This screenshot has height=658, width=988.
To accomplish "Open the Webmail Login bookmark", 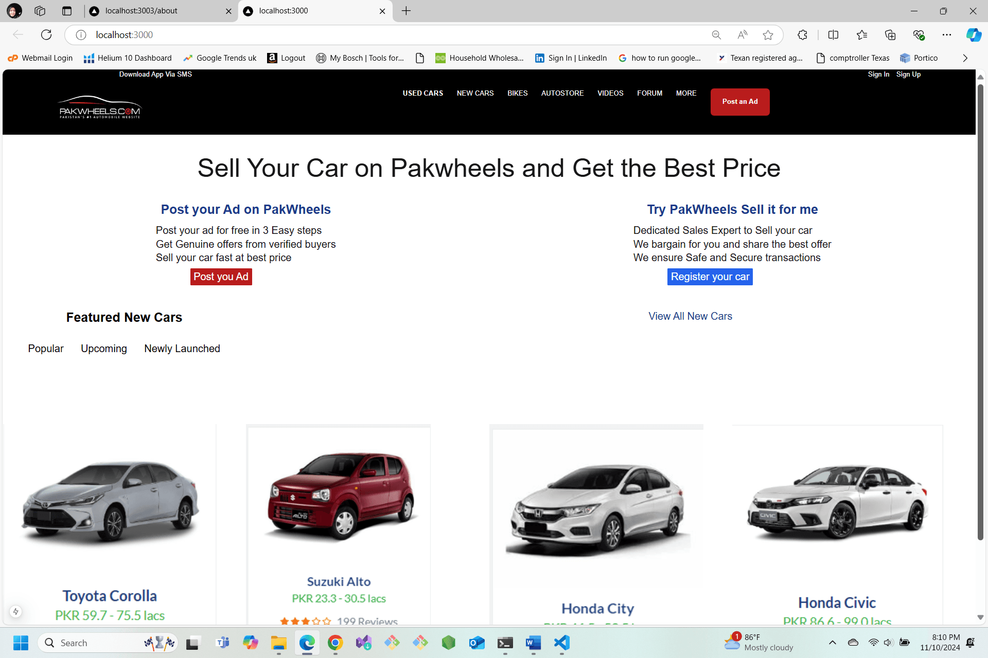I will (40, 58).
